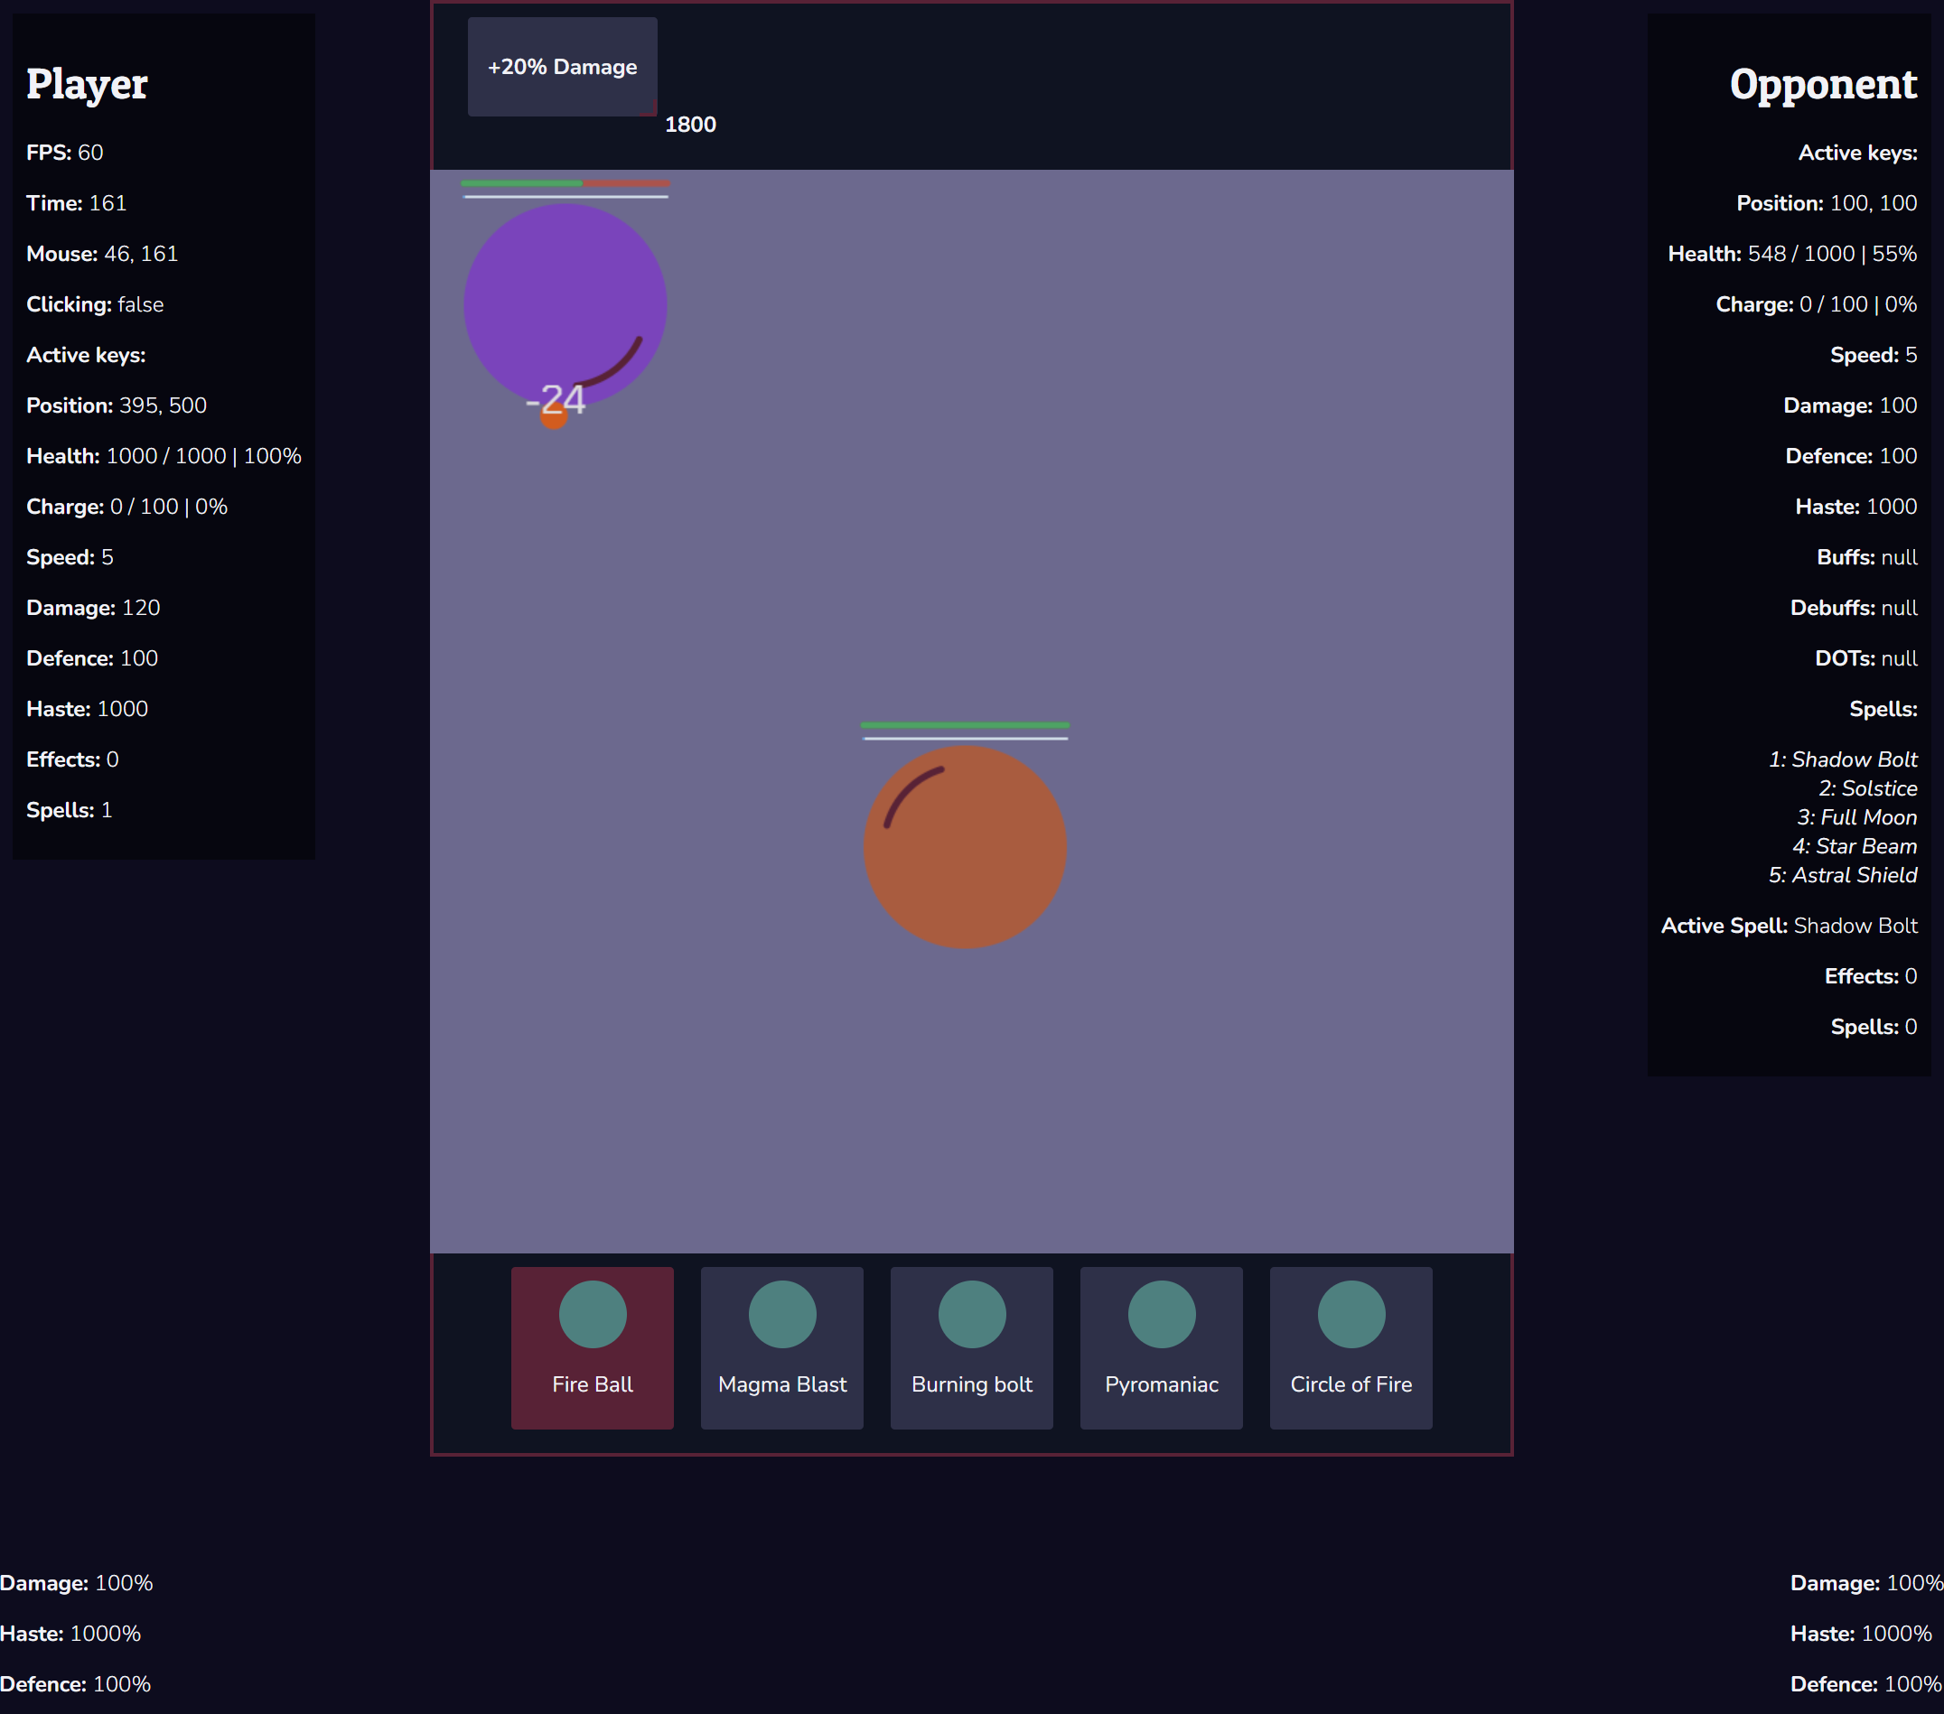Click the opponent's green-red health bar
1944x1714 pixels.
(565, 182)
